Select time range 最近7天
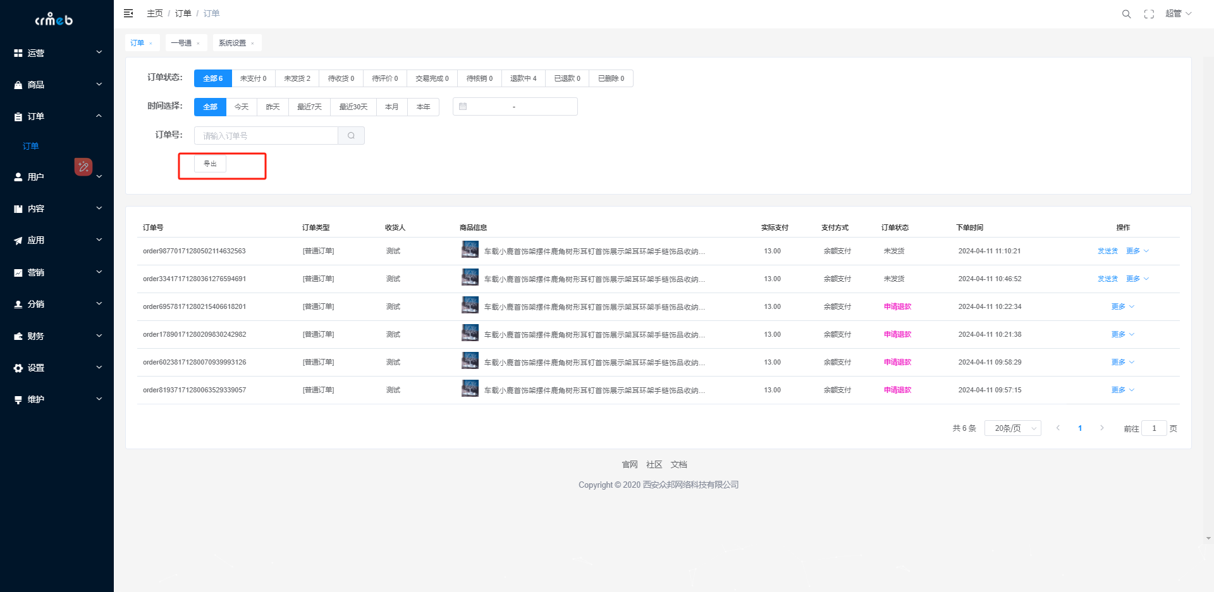The height and width of the screenshot is (592, 1214). coord(310,107)
